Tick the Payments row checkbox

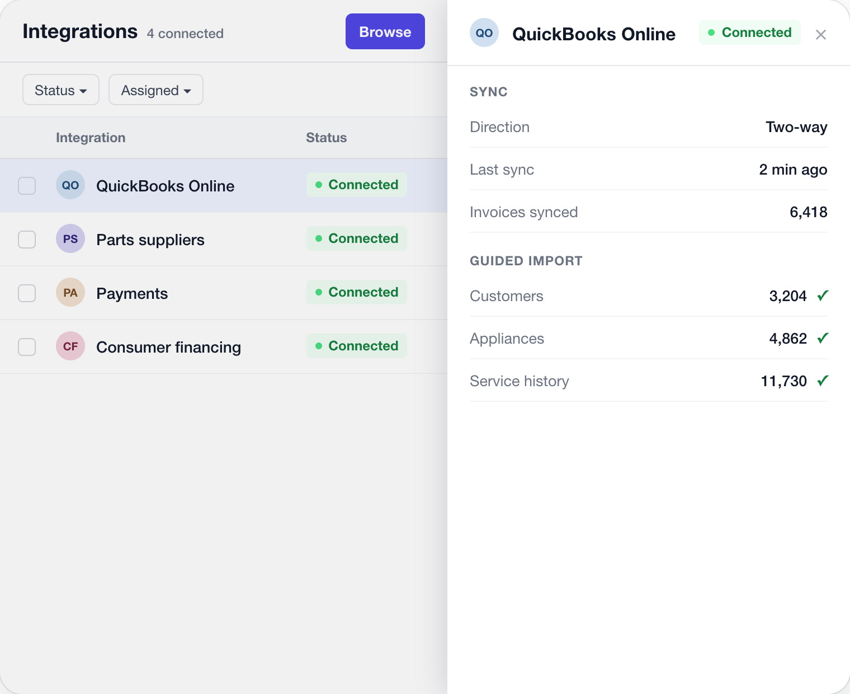[27, 293]
